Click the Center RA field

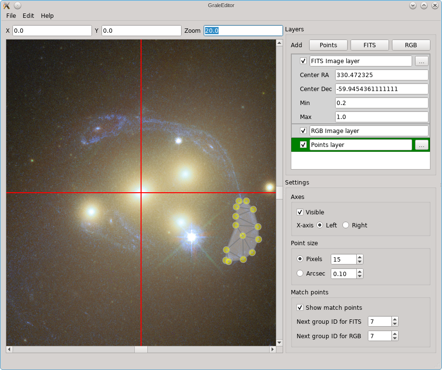pyautogui.click(x=382, y=75)
